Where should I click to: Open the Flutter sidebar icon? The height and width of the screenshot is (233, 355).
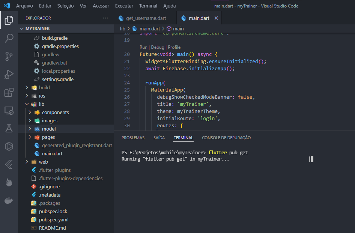tap(9, 164)
